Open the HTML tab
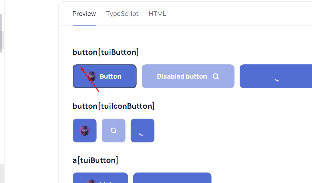 157,14
